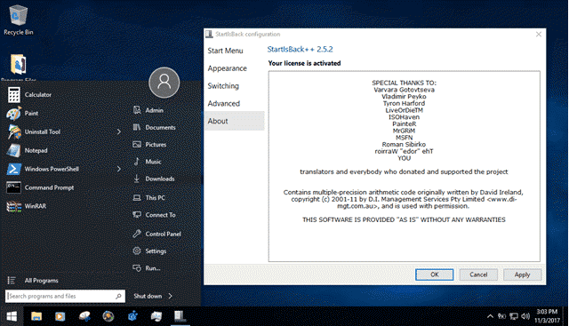Click the Shut down button
The height and width of the screenshot is (326, 569).
coord(148,297)
